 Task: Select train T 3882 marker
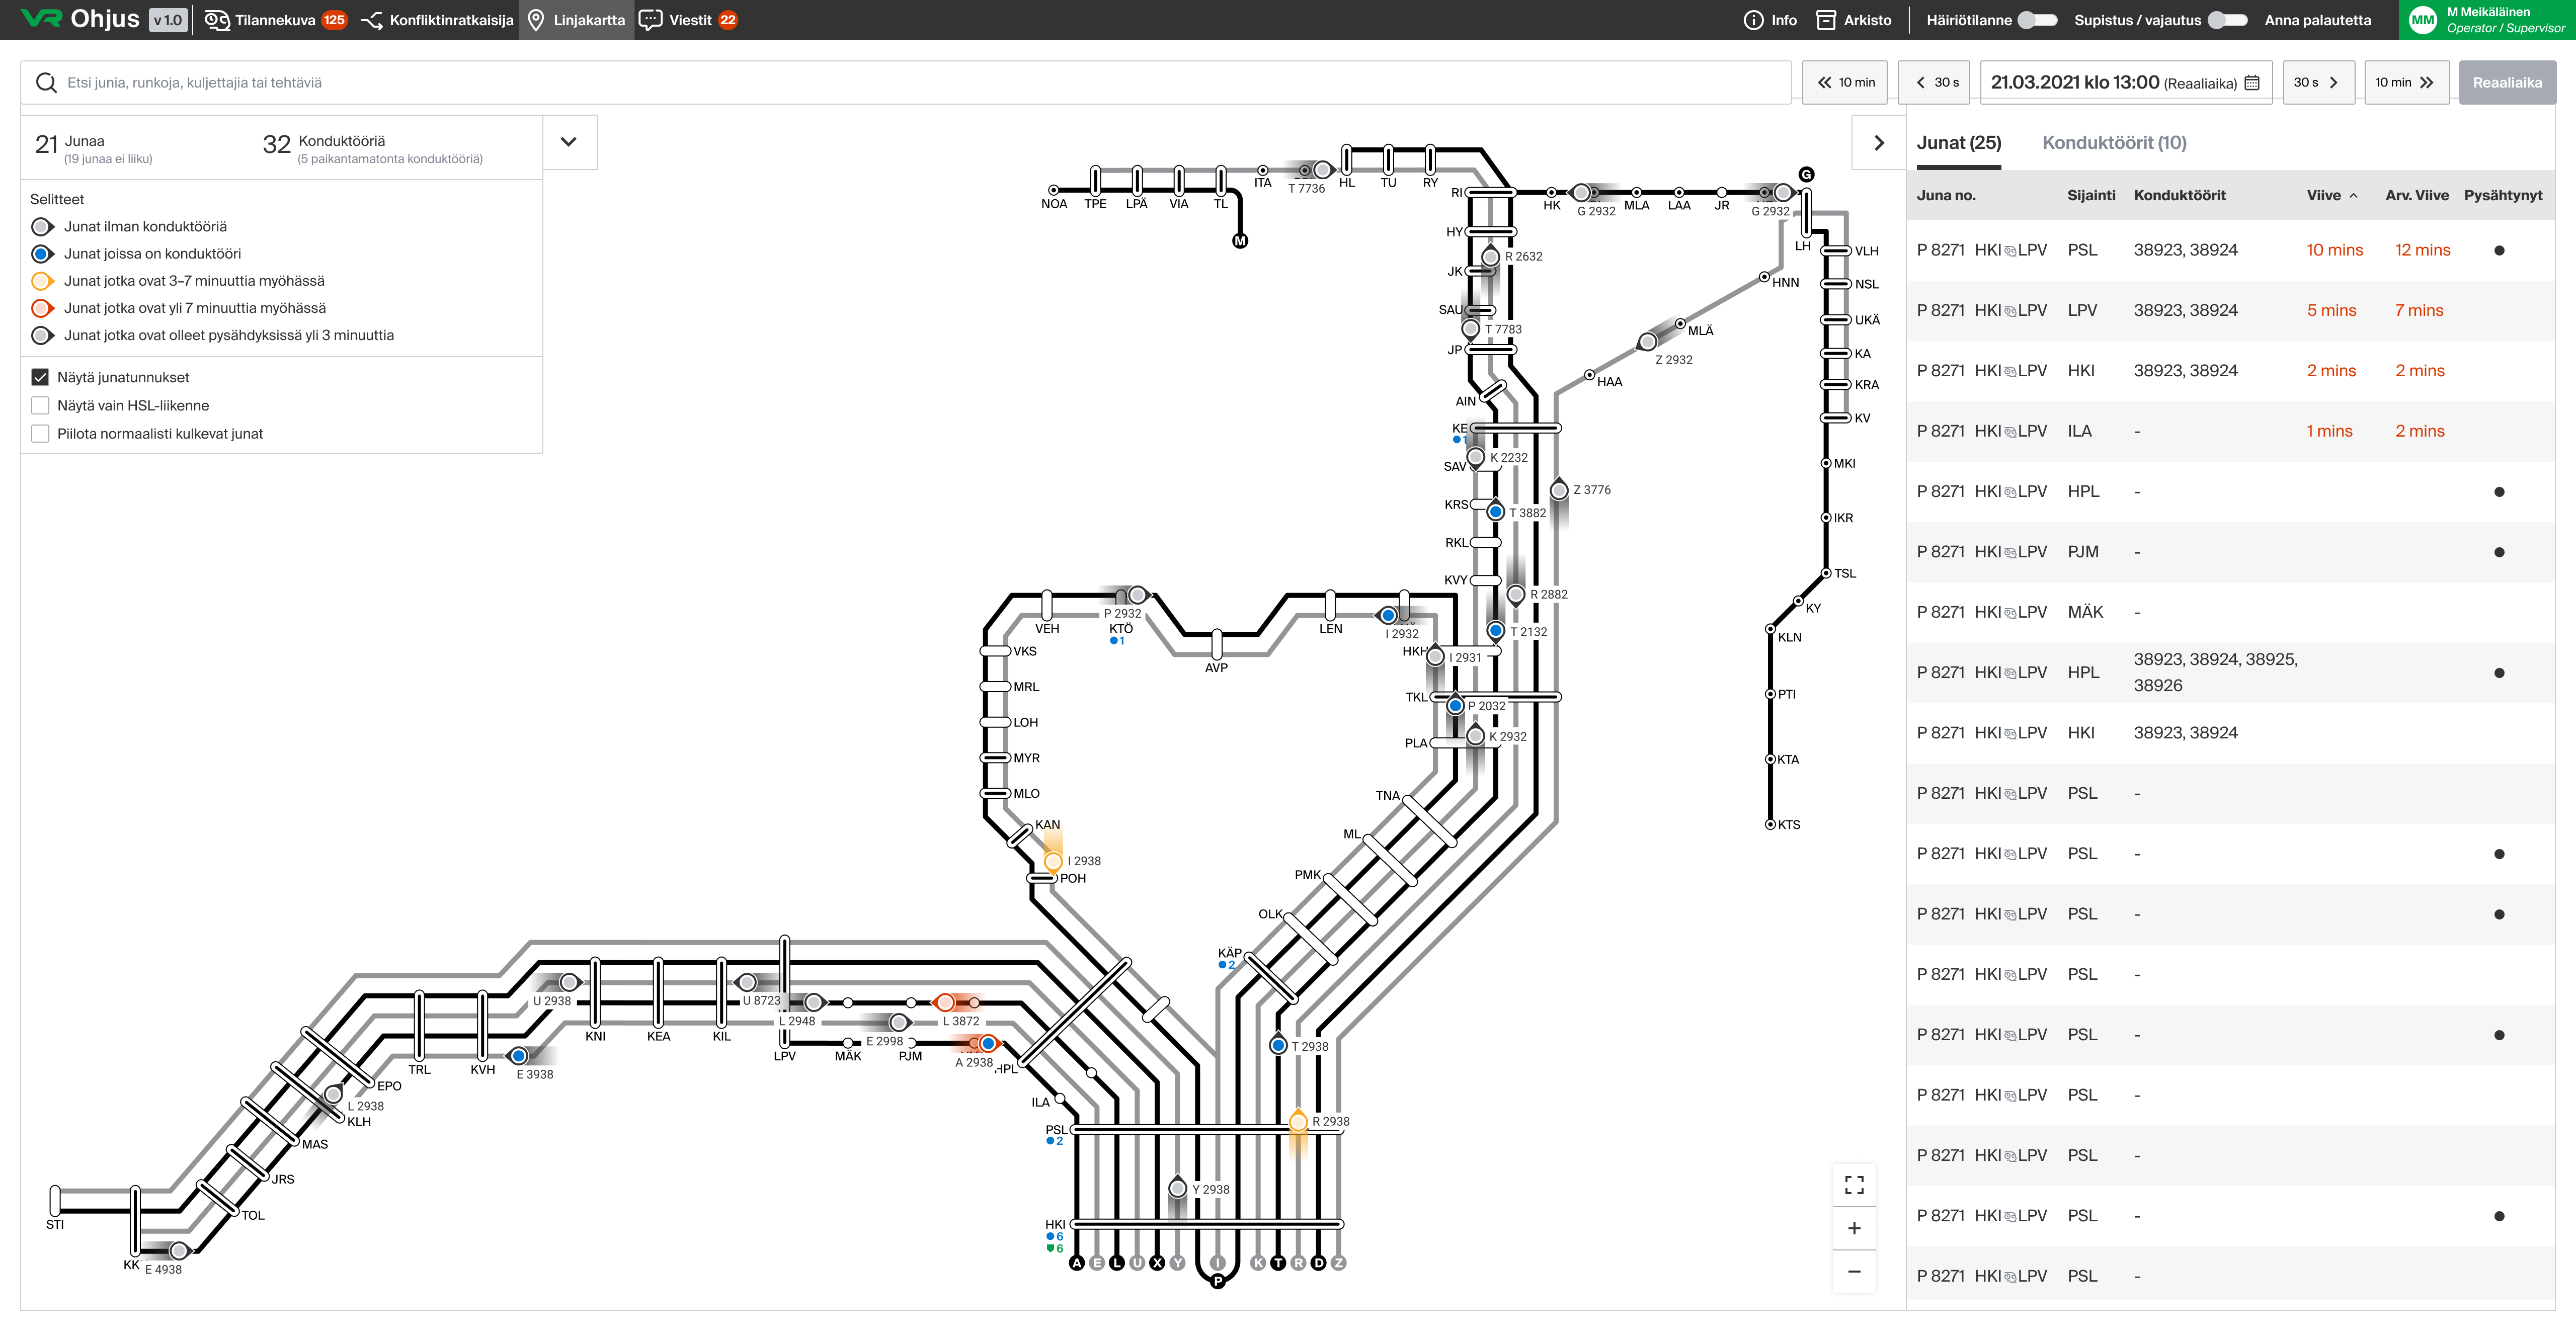(1496, 512)
